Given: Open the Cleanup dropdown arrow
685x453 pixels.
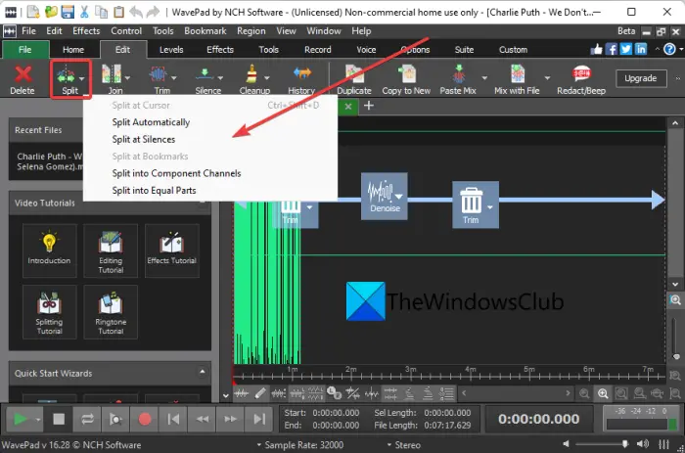Looking at the screenshot, I should pyautogui.click(x=267, y=78).
